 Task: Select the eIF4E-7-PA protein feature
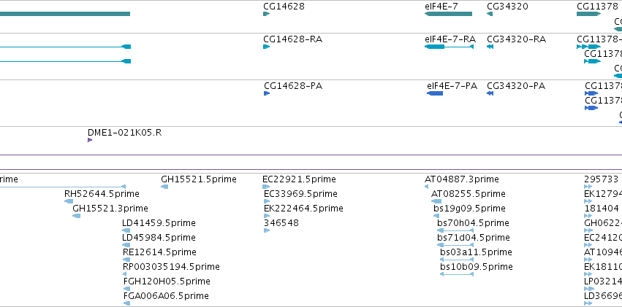[x=435, y=93]
